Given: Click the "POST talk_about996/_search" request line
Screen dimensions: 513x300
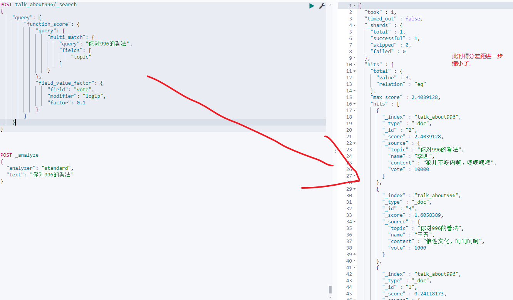Looking at the screenshot, I should (x=39, y=5).
